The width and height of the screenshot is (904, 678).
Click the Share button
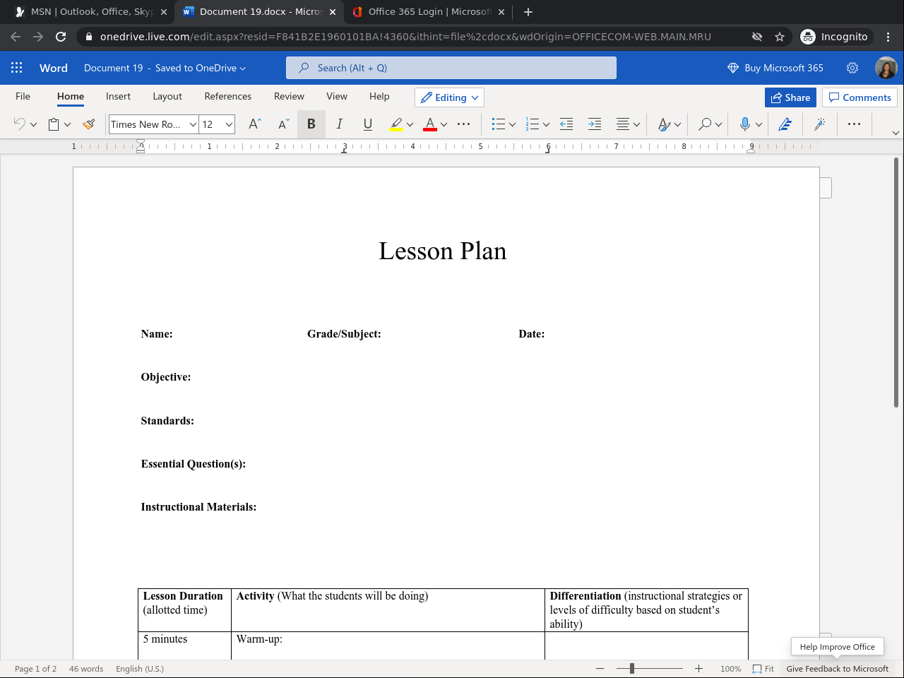pyautogui.click(x=790, y=97)
